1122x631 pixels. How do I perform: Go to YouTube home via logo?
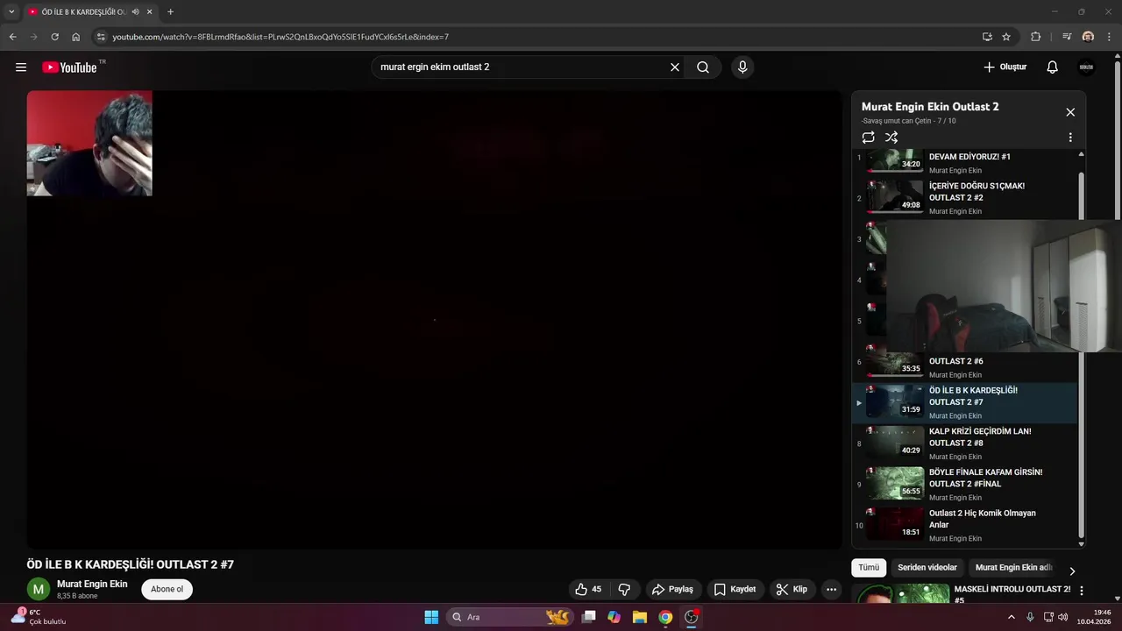(70, 67)
